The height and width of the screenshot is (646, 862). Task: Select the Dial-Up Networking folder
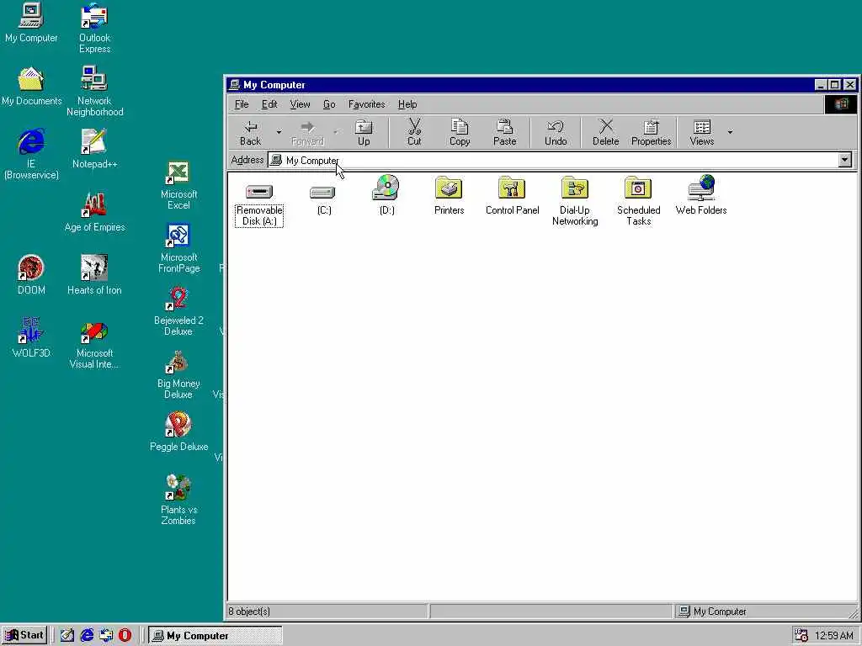[x=575, y=200]
